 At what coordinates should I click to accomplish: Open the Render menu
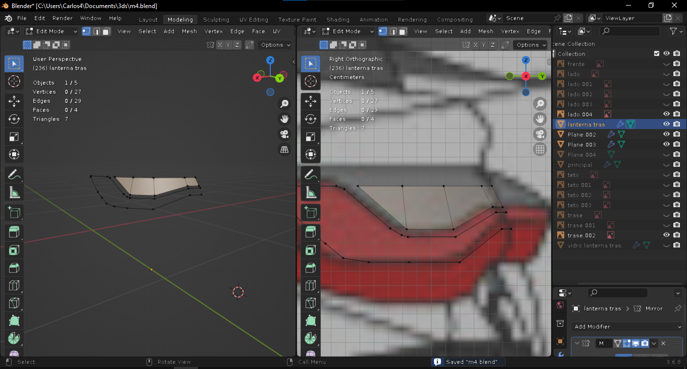(x=63, y=18)
